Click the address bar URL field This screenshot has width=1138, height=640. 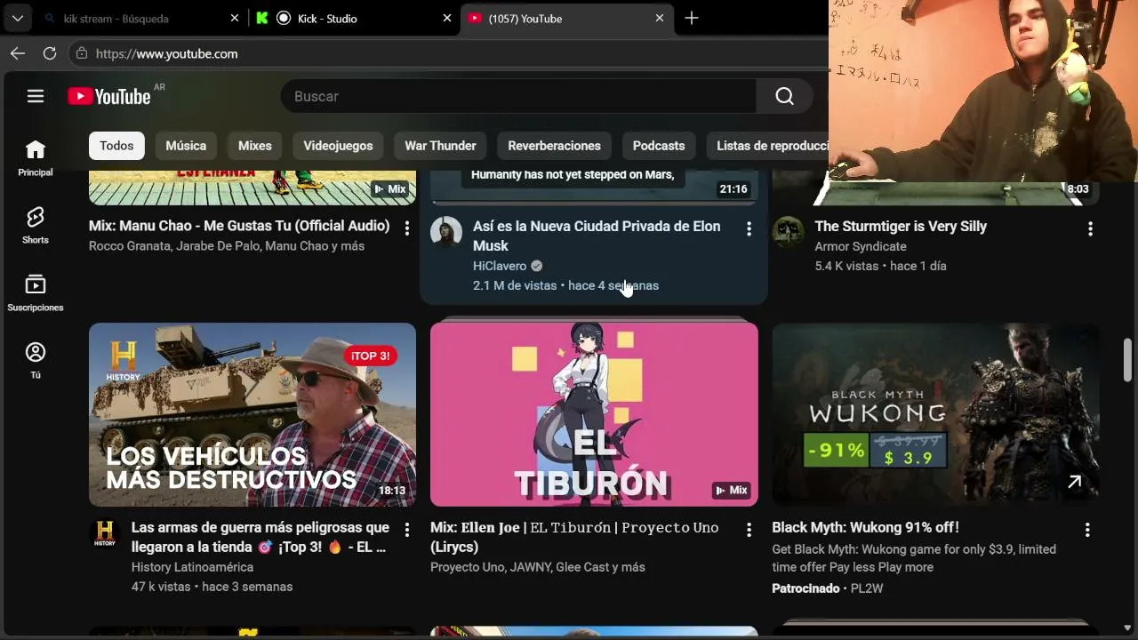click(x=447, y=53)
